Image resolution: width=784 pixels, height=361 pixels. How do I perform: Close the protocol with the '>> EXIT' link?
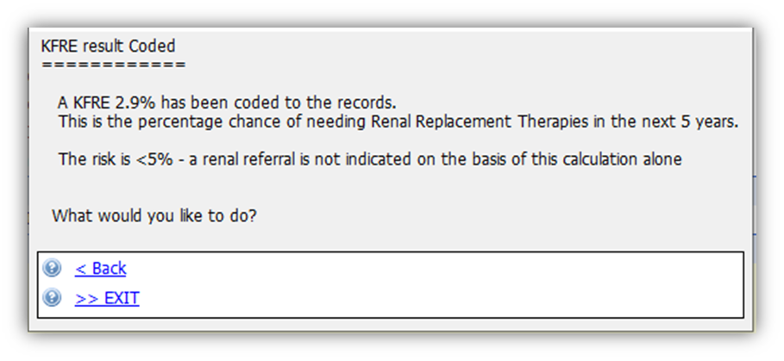coord(107,299)
